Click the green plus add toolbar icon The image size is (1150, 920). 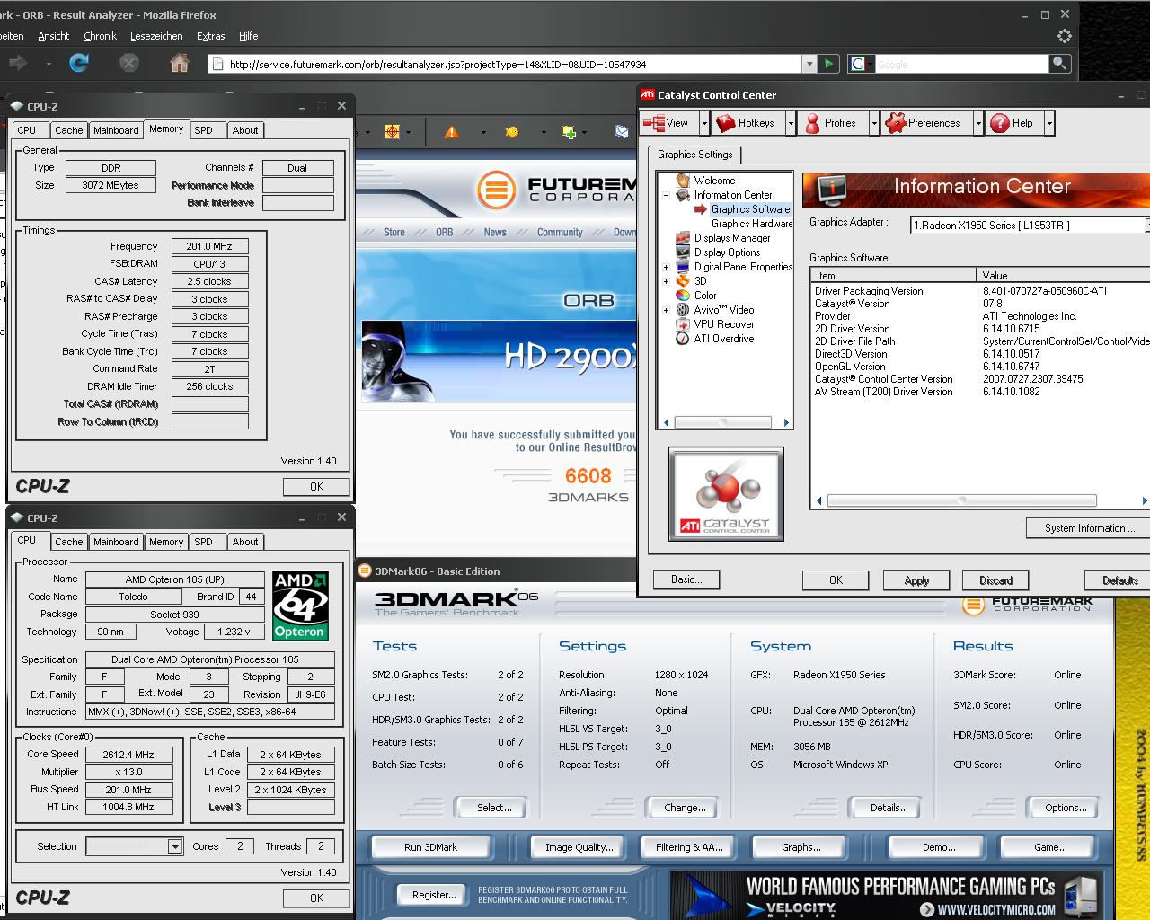point(569,132)
